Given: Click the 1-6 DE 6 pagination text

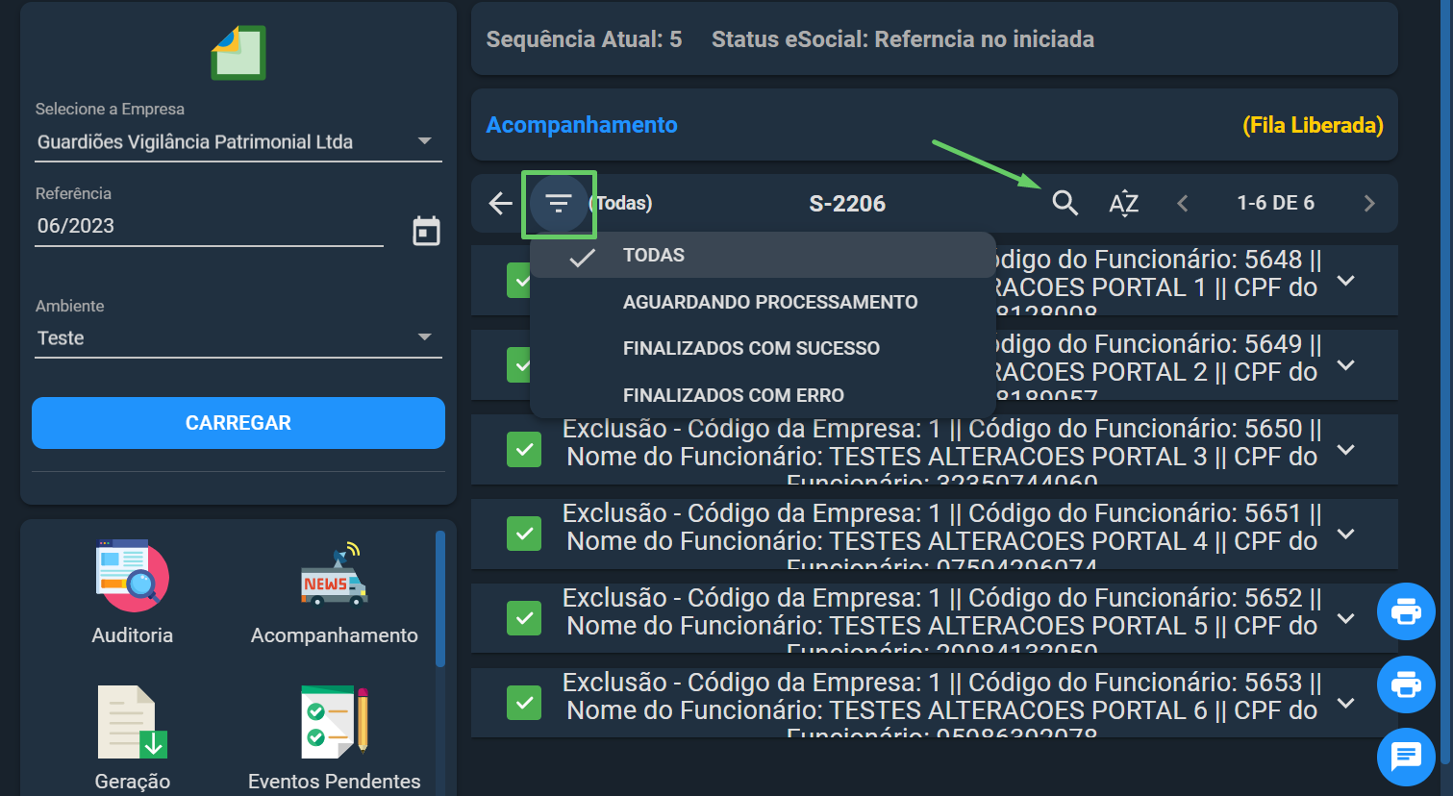Looking at the screenshot, I should [x=1275, y=203].
